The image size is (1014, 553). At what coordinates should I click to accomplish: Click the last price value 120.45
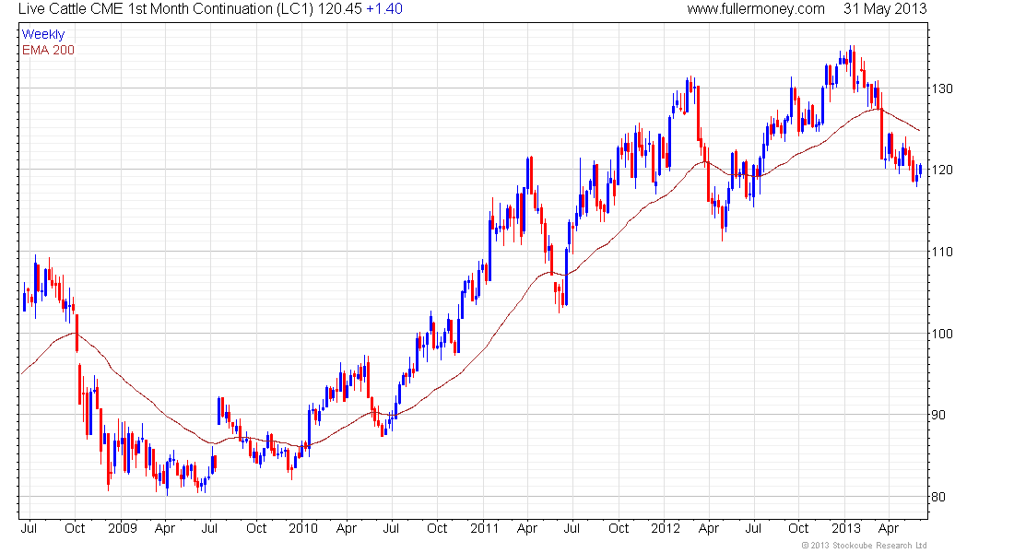click(x=339, y=9)
